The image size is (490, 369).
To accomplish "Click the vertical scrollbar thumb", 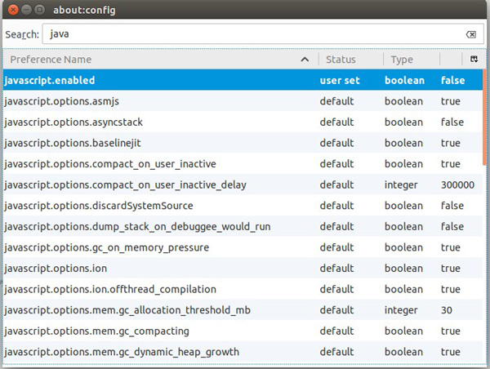I will [484, 118].
